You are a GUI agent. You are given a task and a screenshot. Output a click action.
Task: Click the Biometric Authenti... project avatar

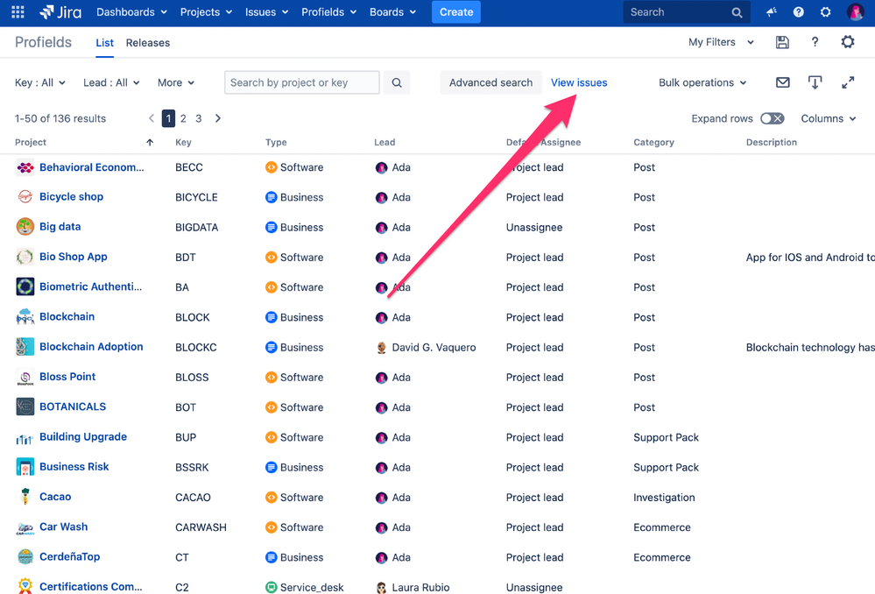25,286
